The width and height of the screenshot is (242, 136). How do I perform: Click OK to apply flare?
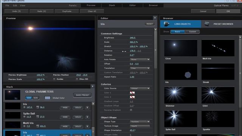click(x=228, y=11)
